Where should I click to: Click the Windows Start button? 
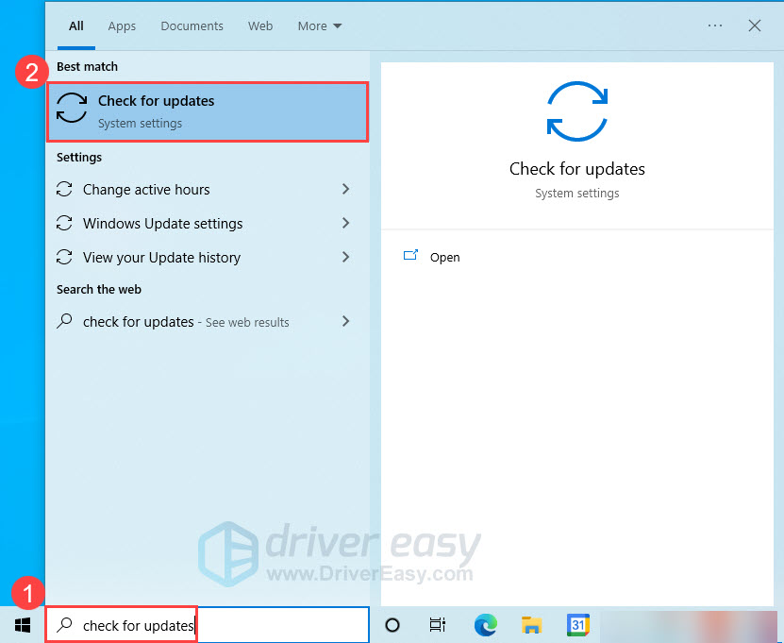pos(23,625)
